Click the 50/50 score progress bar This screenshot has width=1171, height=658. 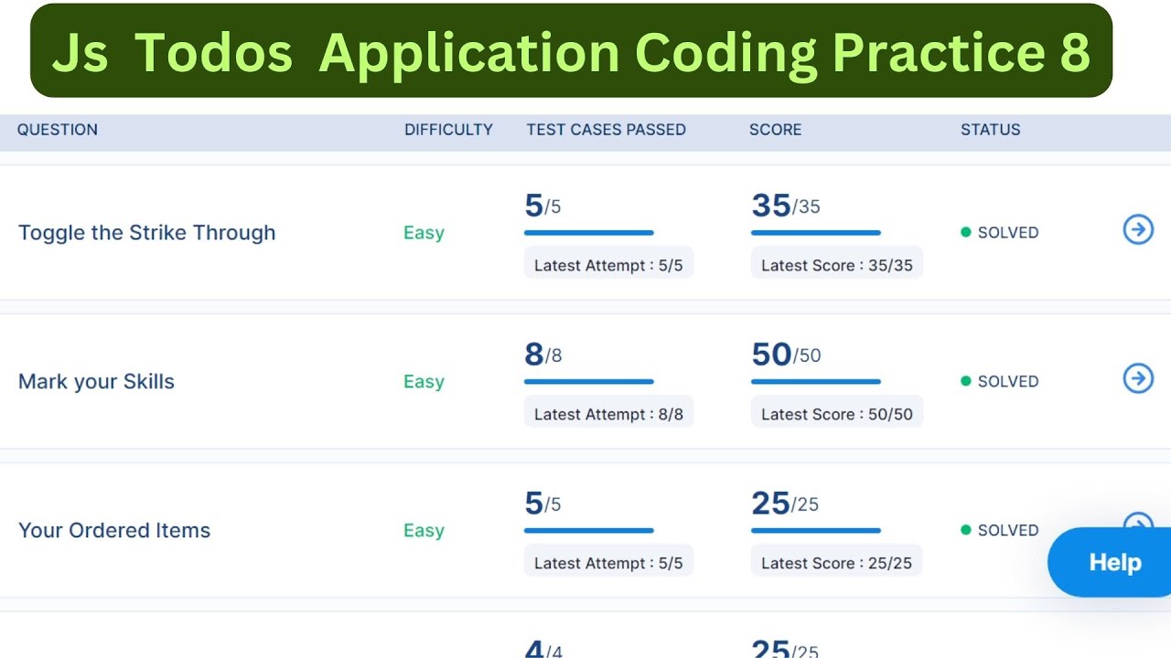[x=815, y=382]
